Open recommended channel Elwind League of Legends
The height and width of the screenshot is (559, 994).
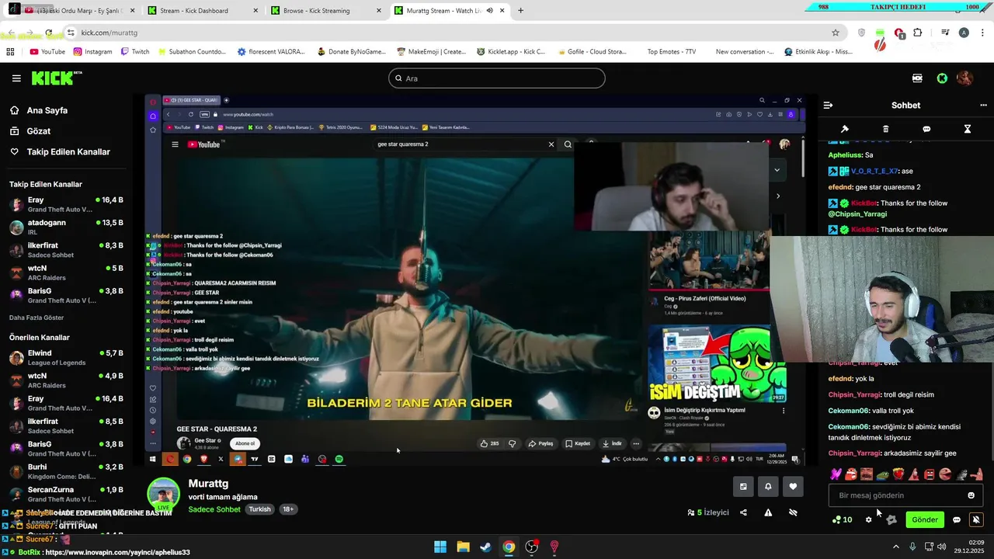(x=66, y=358)
